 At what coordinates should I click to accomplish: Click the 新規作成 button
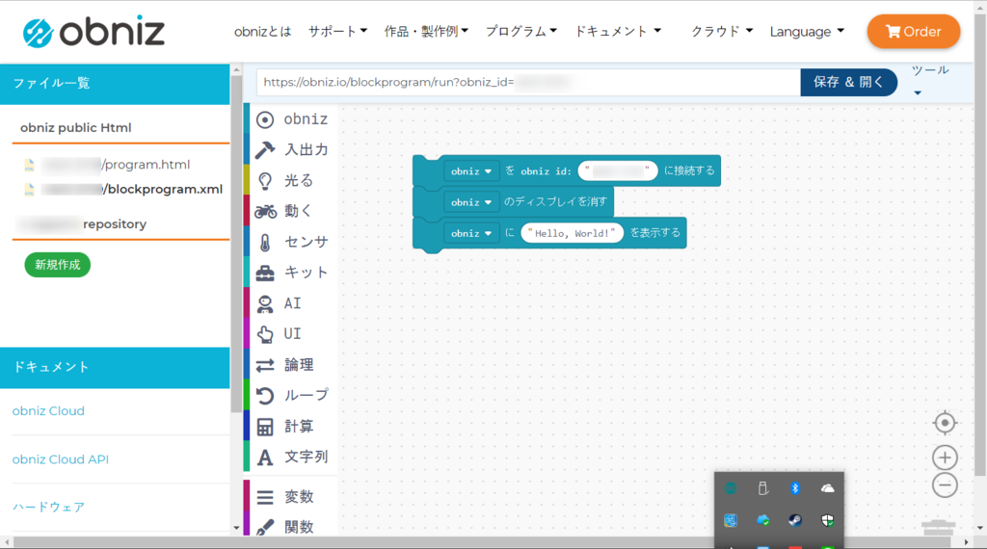57,265
